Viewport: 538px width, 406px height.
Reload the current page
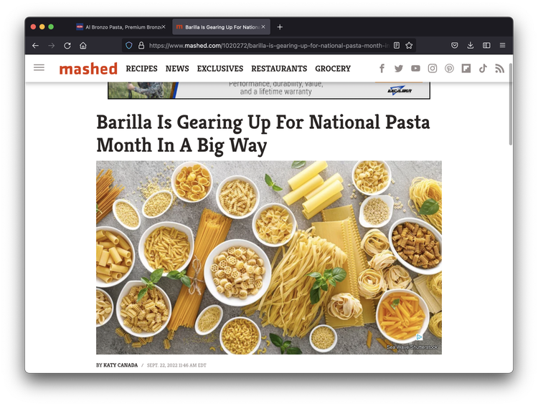point(67,45)
